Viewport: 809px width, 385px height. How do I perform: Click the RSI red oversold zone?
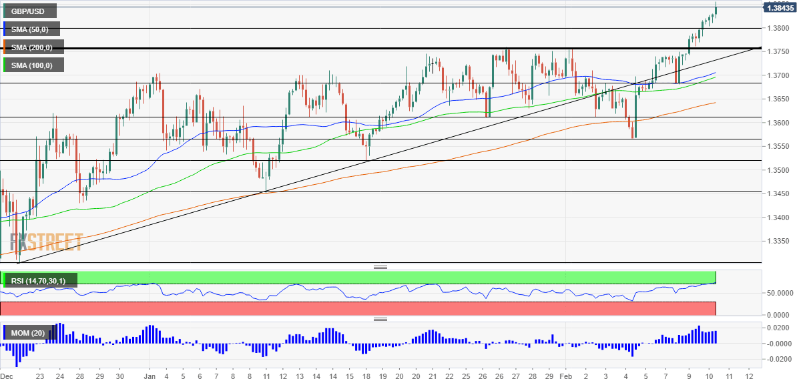[x=400, y=308]
